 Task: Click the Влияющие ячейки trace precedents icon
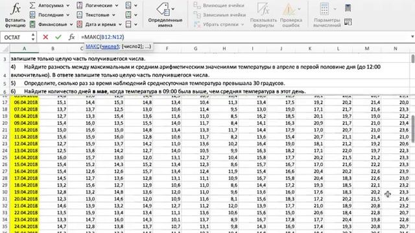coord(197,5)
